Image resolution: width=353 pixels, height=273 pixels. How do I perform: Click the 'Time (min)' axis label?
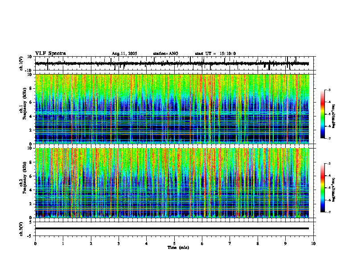pos(178,248)
